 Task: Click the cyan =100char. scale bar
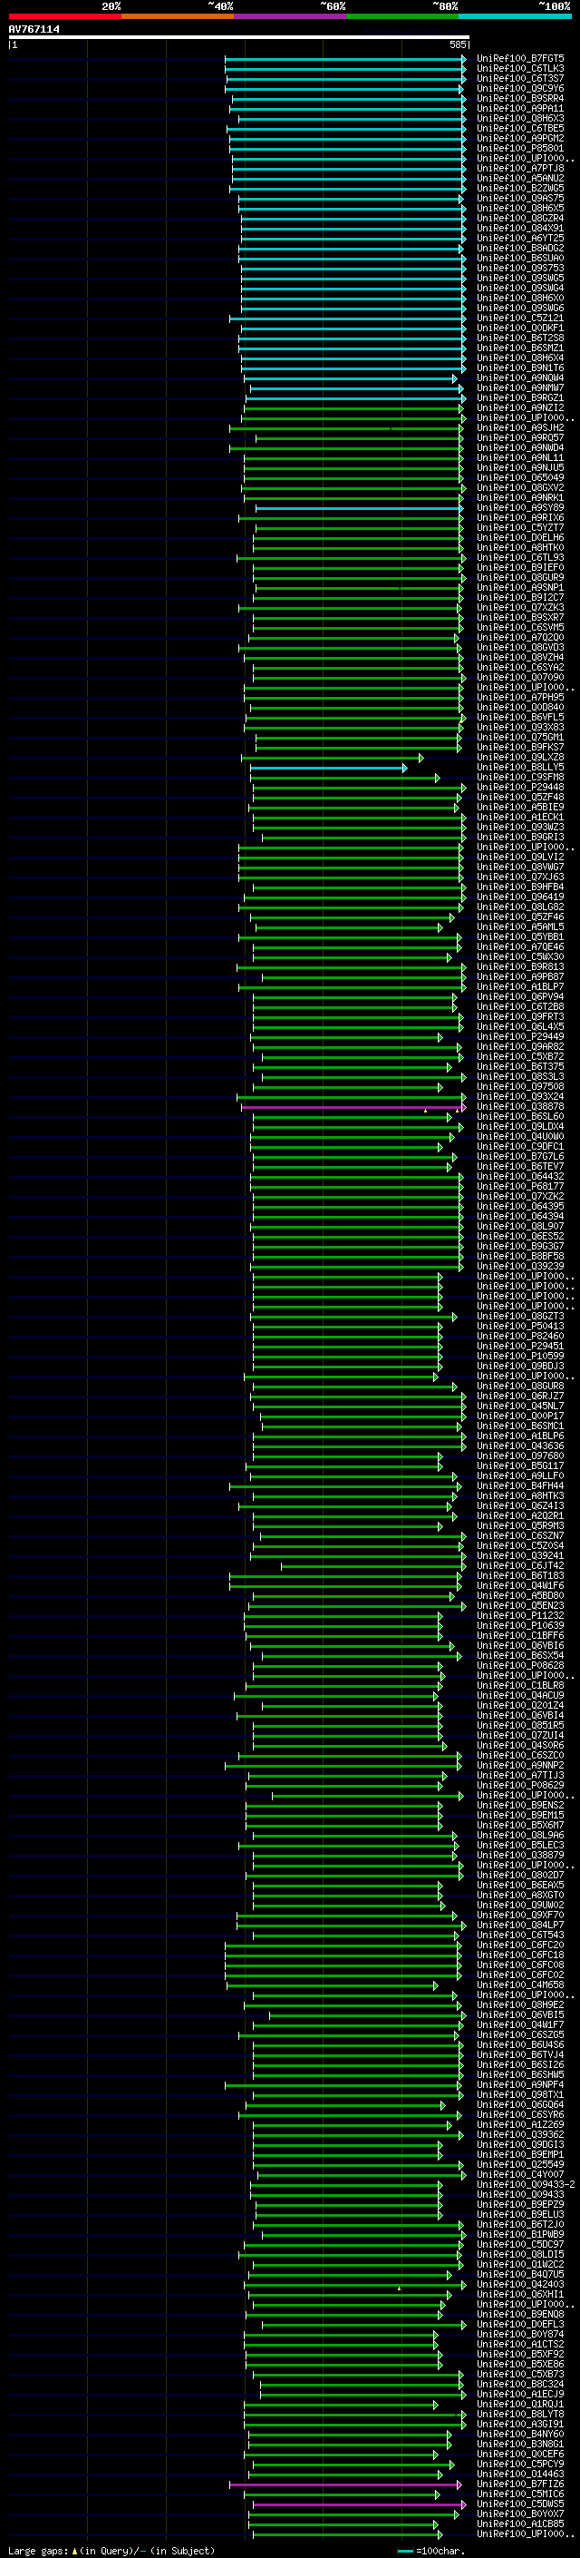click(404, 2551)
